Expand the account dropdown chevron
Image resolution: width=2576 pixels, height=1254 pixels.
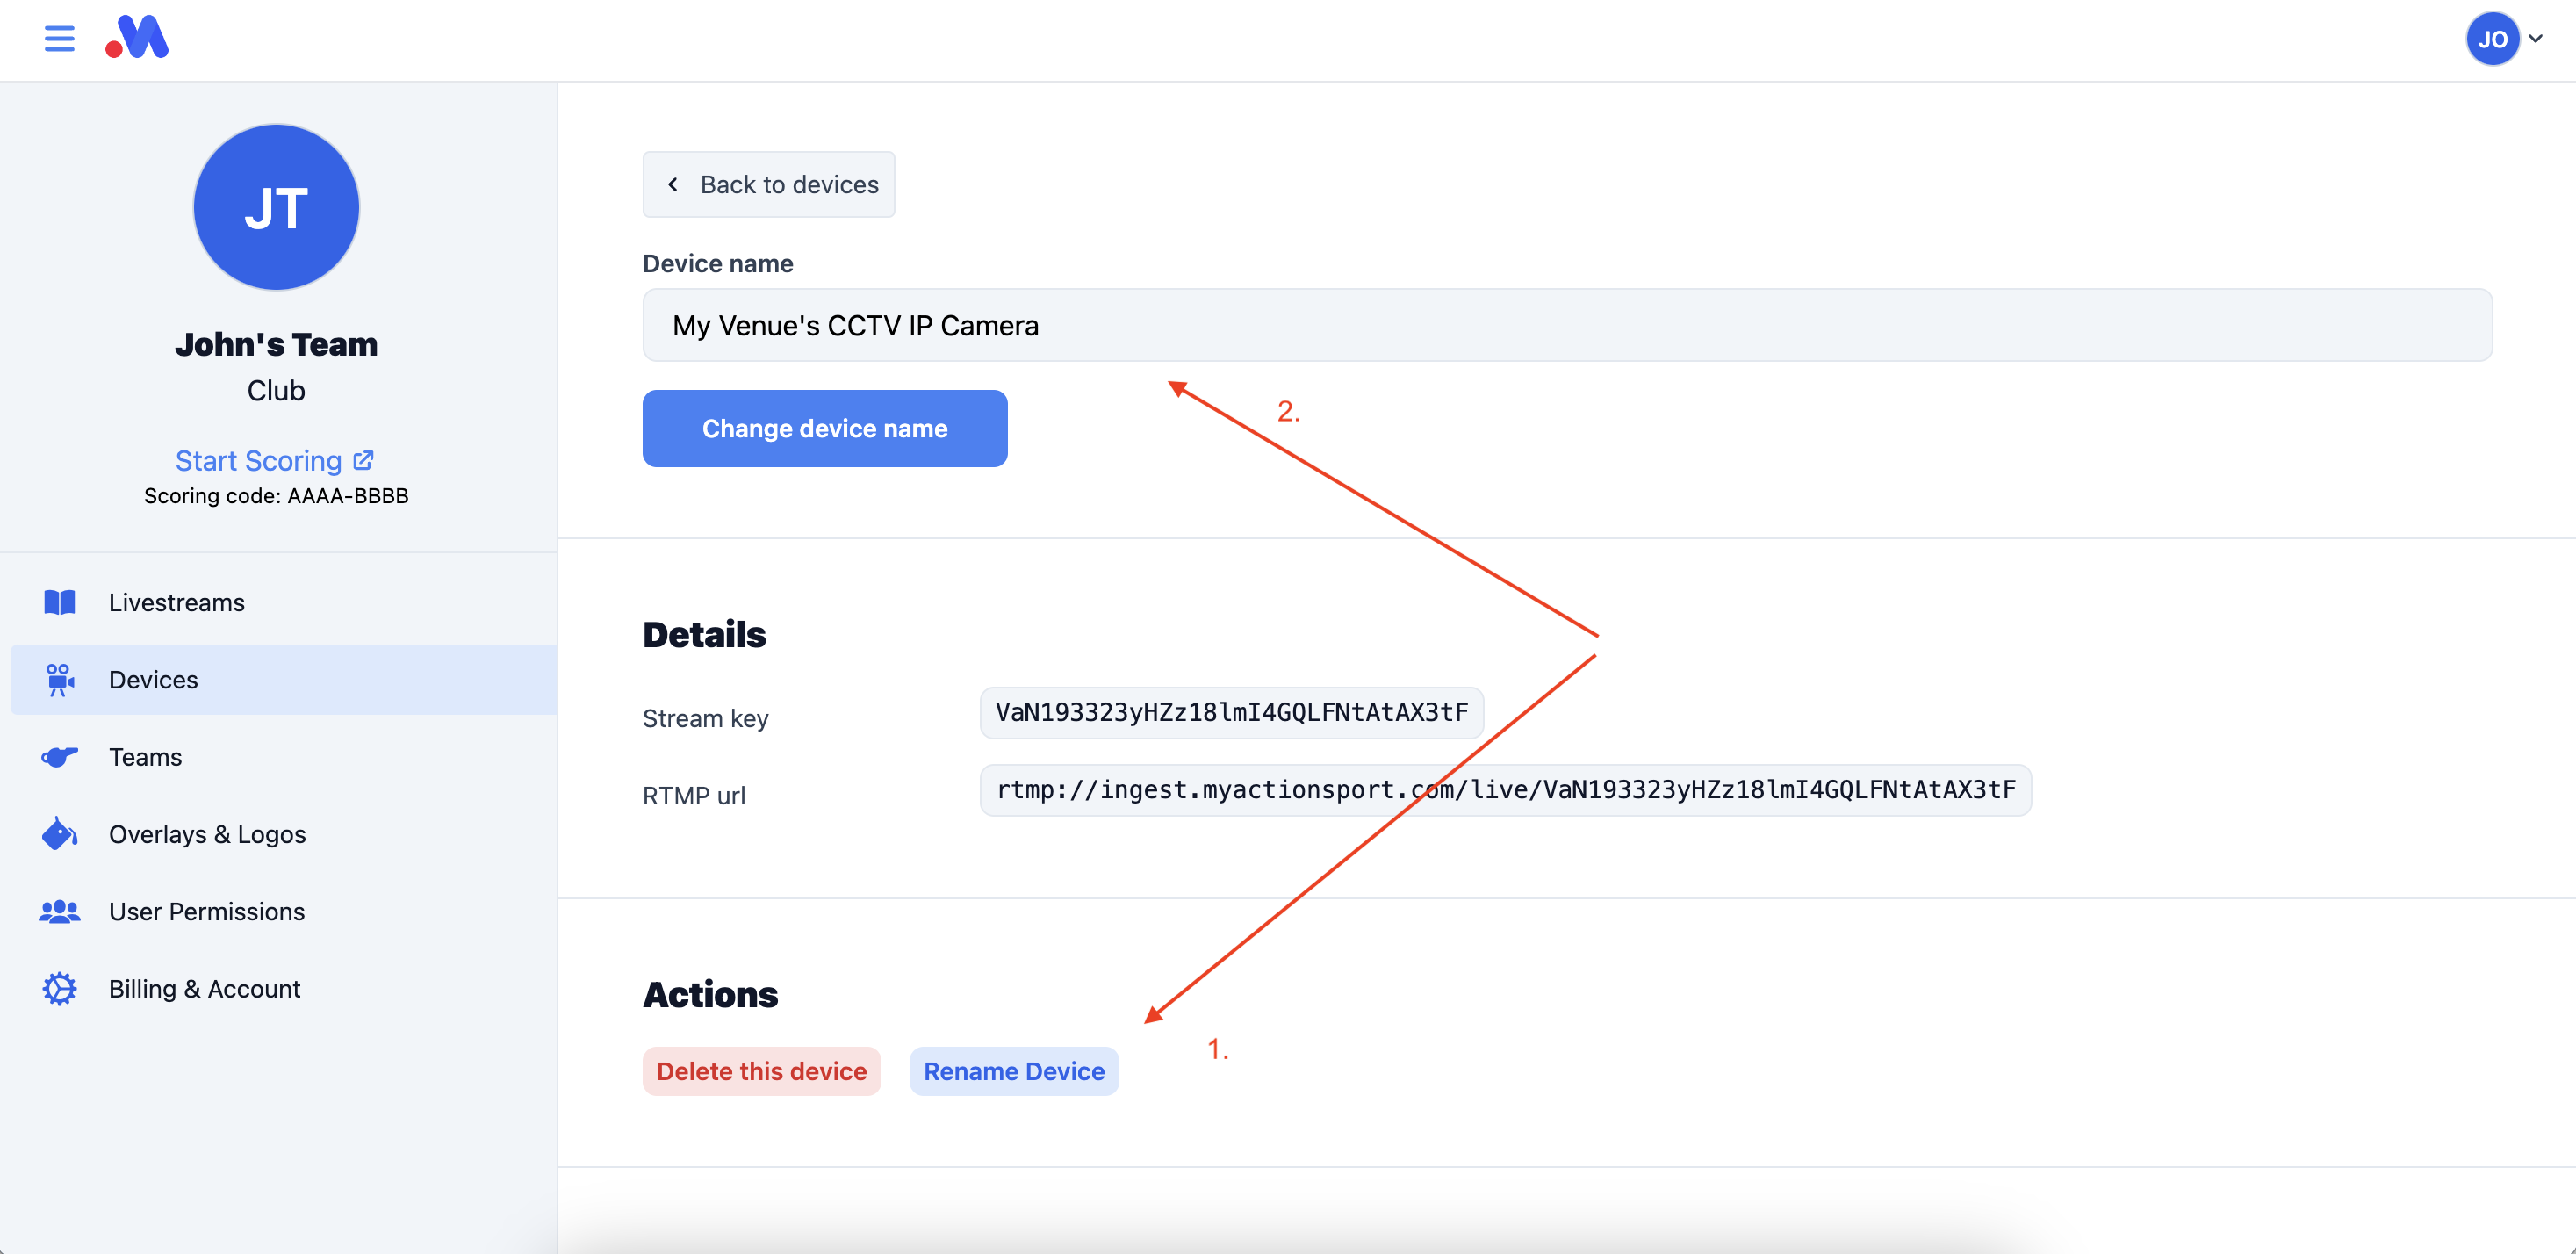tap(2536, 39)
